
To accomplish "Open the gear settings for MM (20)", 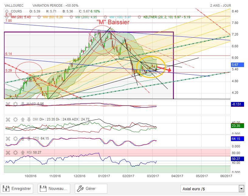I will [7, 17].
